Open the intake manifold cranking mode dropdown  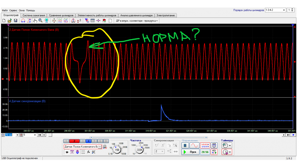pos(137,21)
